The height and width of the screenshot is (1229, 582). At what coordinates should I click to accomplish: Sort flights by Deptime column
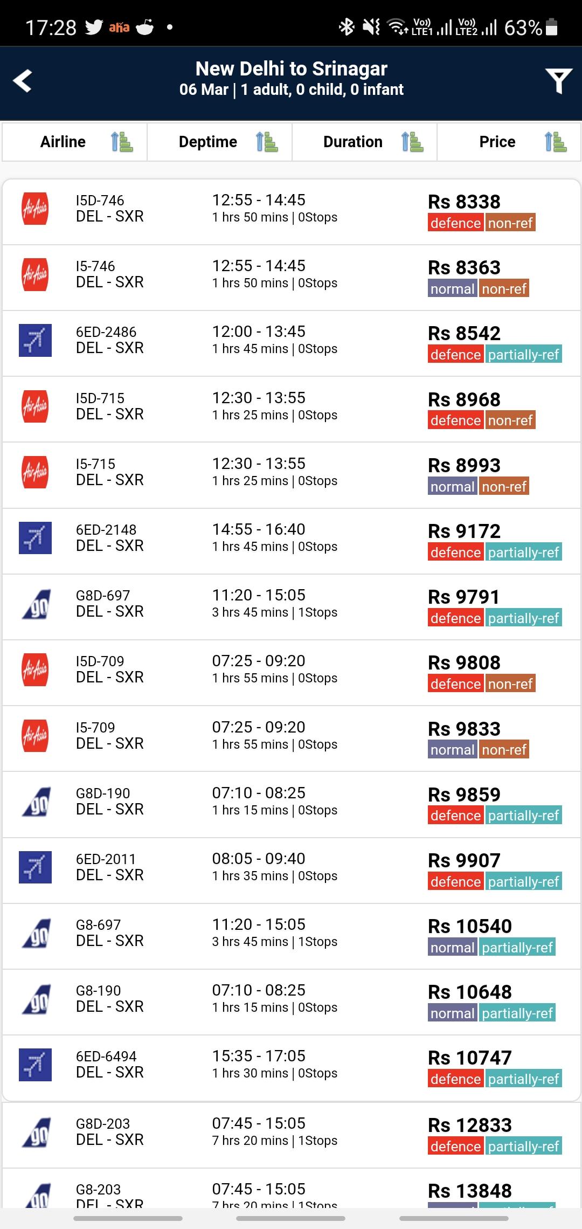(x=220, y=142)
